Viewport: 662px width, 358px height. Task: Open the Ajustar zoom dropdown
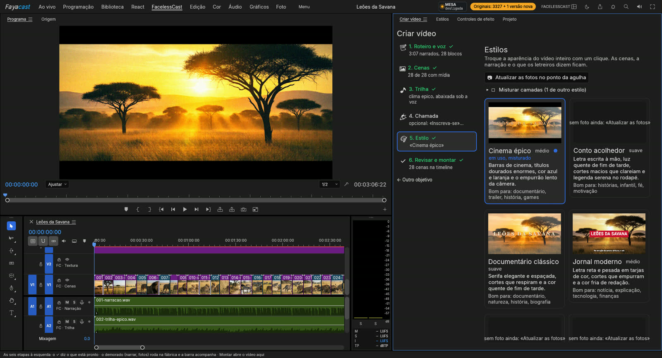57,184
